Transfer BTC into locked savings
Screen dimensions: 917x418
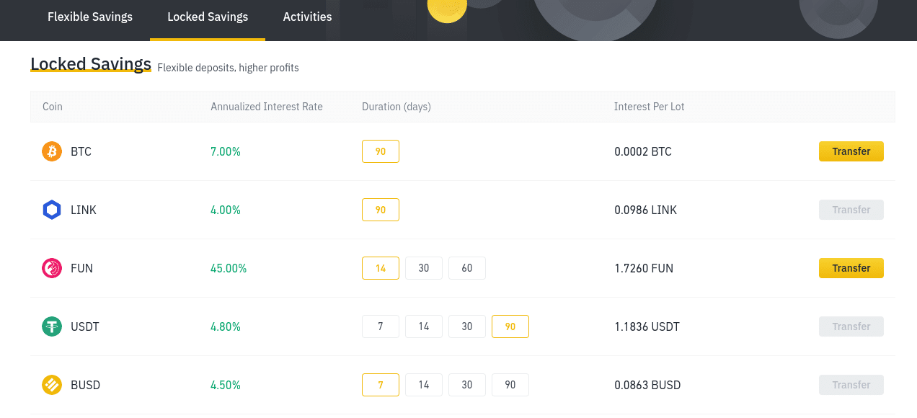click(851, 151)
